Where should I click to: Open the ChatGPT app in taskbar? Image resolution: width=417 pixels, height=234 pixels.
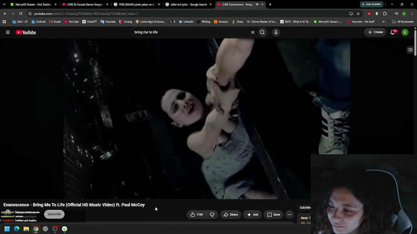(45, 229)
